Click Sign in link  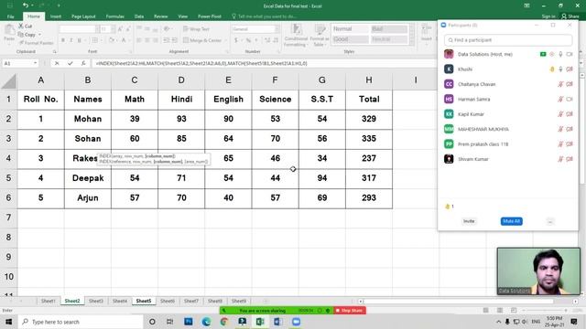[548, 16]
